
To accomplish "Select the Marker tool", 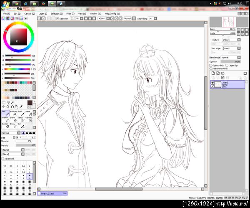I will [5, 119].
